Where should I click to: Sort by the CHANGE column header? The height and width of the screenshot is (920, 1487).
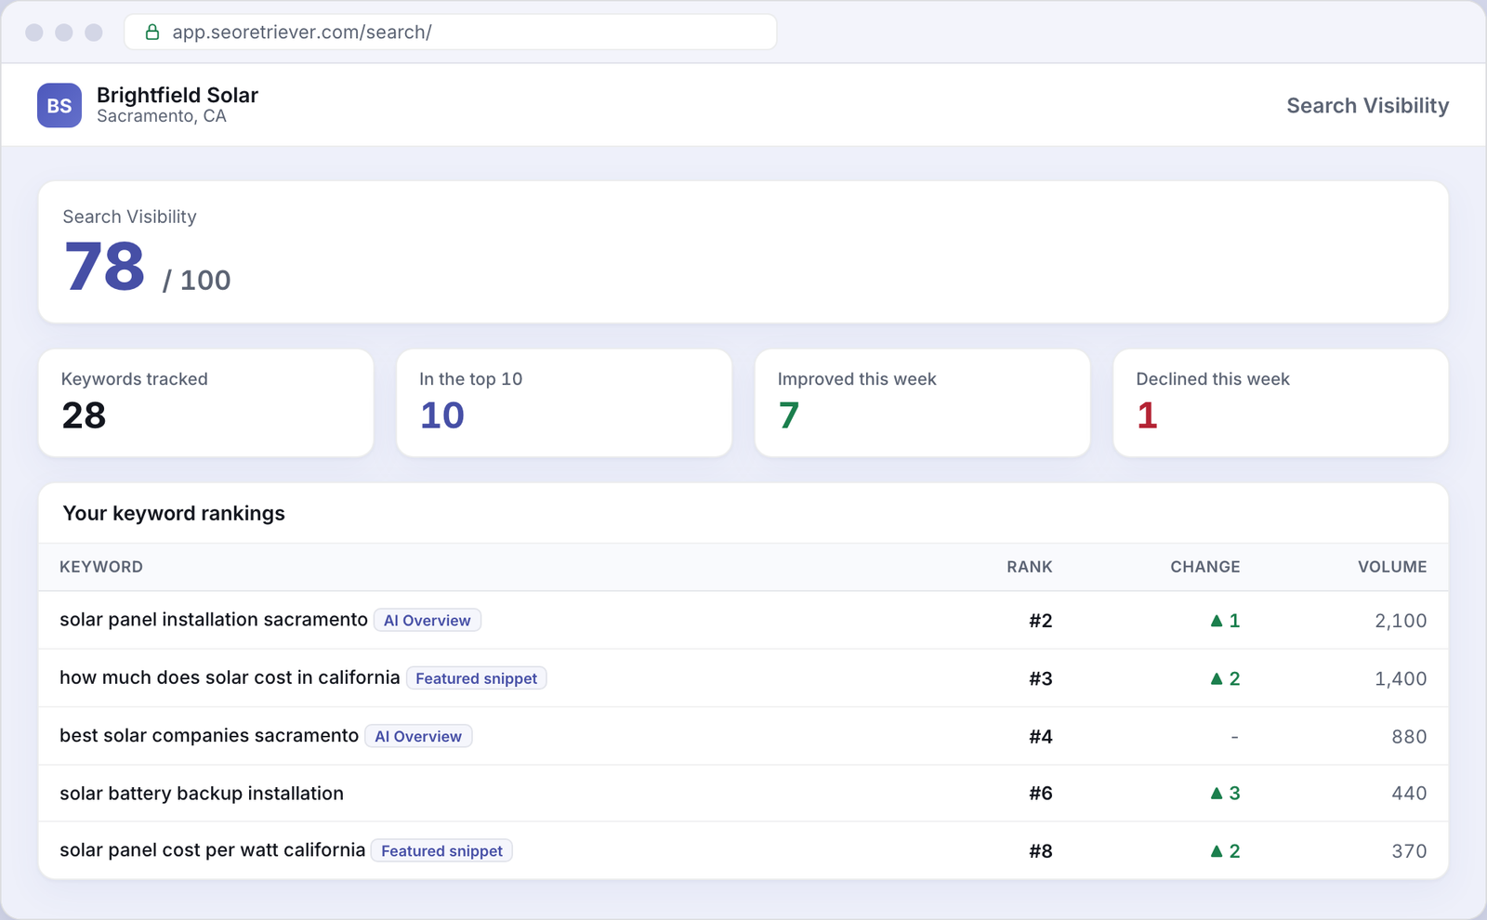tap(1205, 567)
